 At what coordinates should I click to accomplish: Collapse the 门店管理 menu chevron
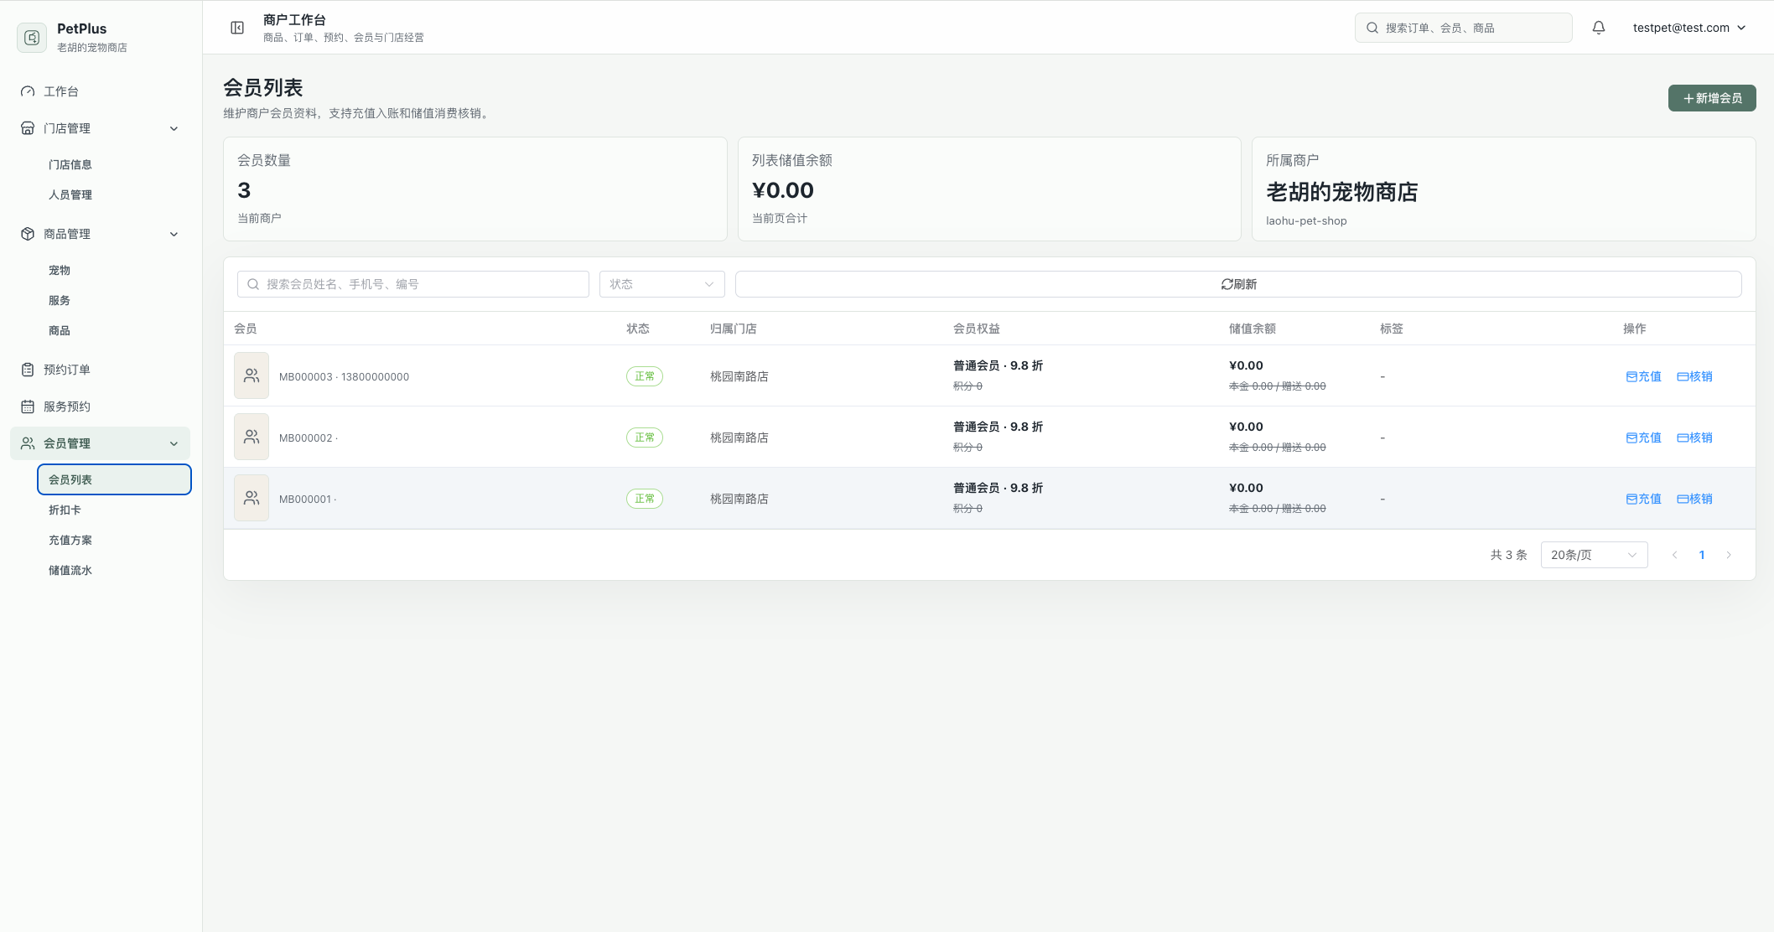[x=174, y=128]
